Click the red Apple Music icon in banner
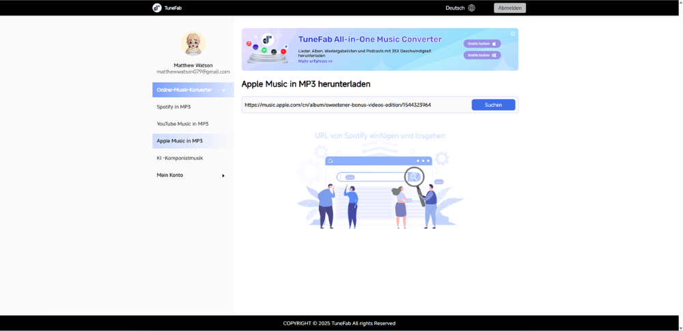Viewport: 683px width, 331px height. [249, 44]
